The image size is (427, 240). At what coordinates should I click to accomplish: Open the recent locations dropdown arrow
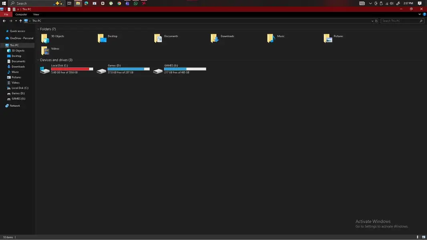coord(16,21)
